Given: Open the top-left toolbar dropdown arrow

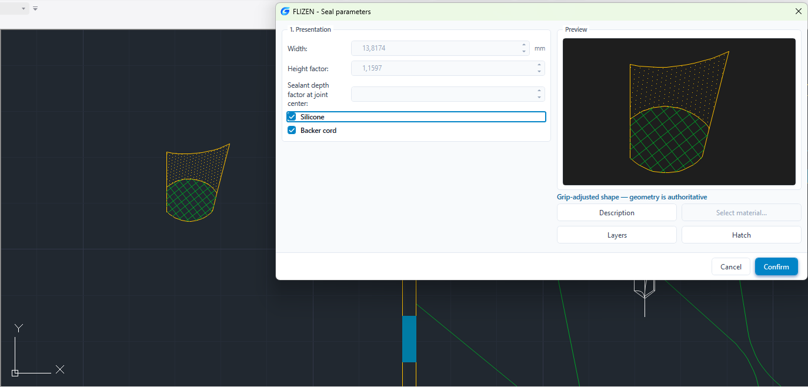Looking at the screenshot, I should [24, 9].
